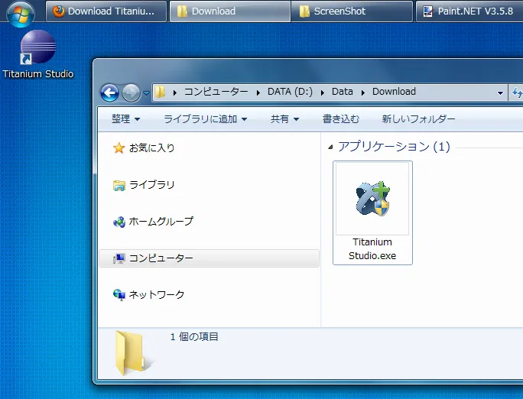Click the ライブラリ folder icon
Image resolution: width=523 pixels, height=399 pixels.
[x=119, y=185]
